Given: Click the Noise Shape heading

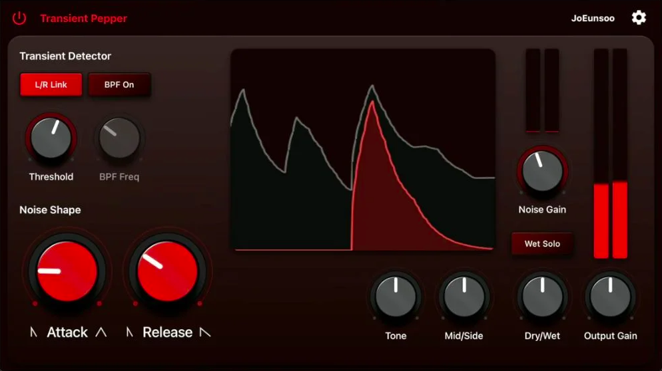Looking at the screenshot, I should [x=50, y=209].
